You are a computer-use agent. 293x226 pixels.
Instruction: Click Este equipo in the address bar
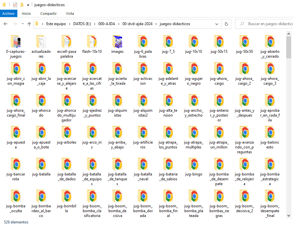pyautogui.click(x=56, y=24)
